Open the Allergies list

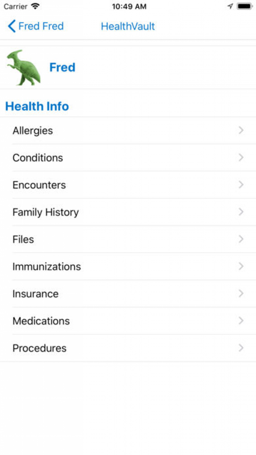33,130
